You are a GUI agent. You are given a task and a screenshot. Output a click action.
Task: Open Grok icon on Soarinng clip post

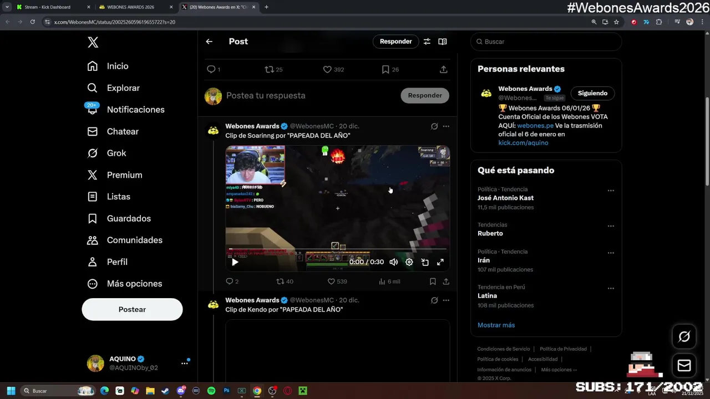434,126
